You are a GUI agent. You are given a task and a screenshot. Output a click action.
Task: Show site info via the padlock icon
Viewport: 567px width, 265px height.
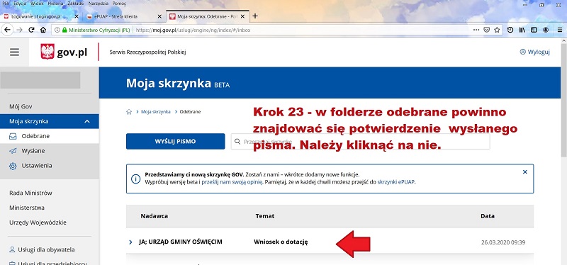point(64,30)
